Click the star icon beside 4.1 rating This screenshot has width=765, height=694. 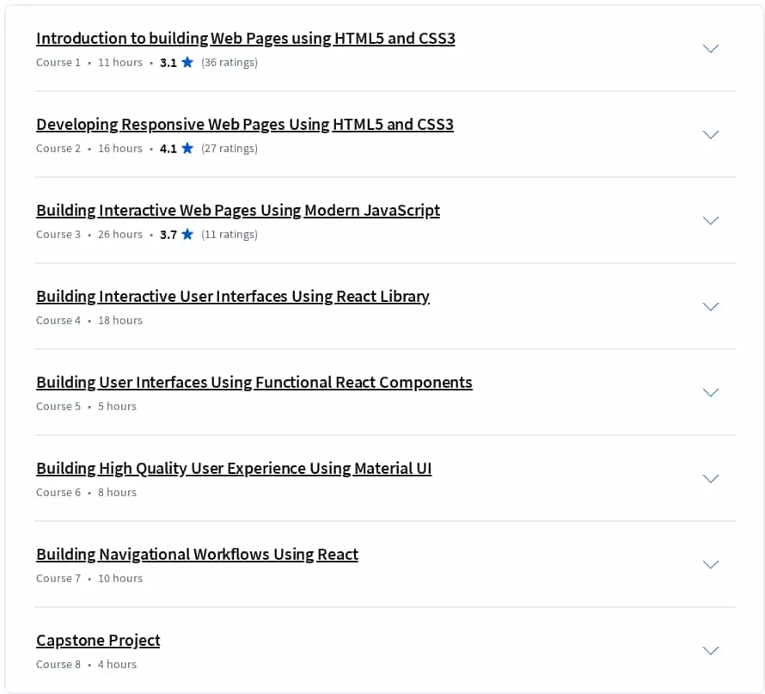tap(187, 148)
